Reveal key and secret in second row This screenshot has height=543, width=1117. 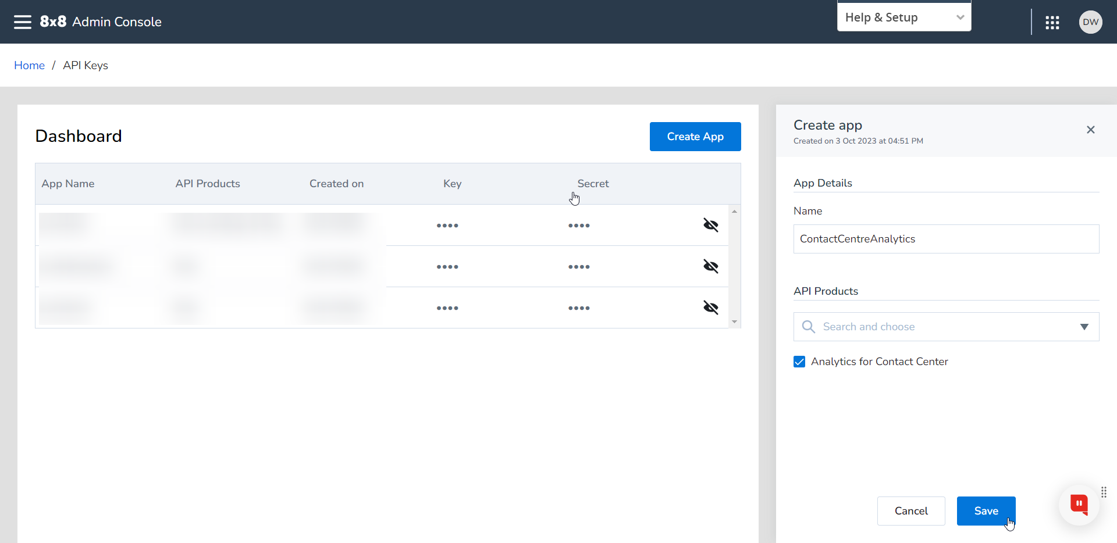click(711, 266)
